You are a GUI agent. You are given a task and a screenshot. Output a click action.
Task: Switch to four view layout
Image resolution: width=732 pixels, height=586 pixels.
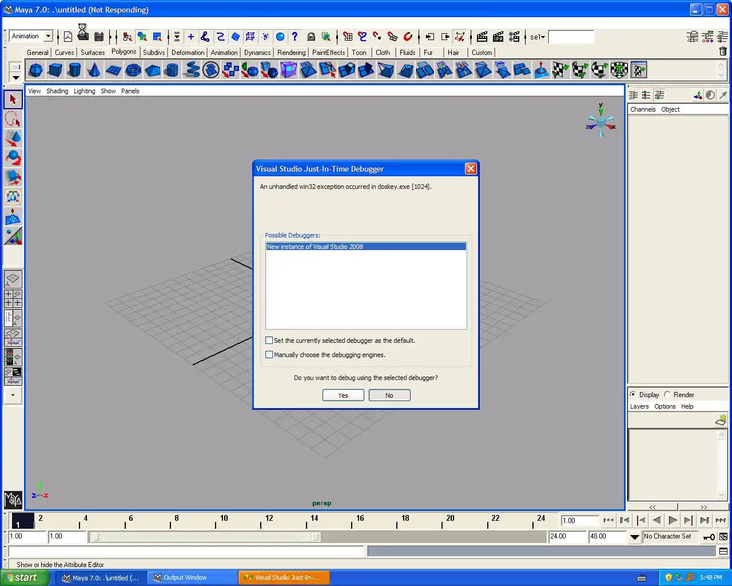13,299
